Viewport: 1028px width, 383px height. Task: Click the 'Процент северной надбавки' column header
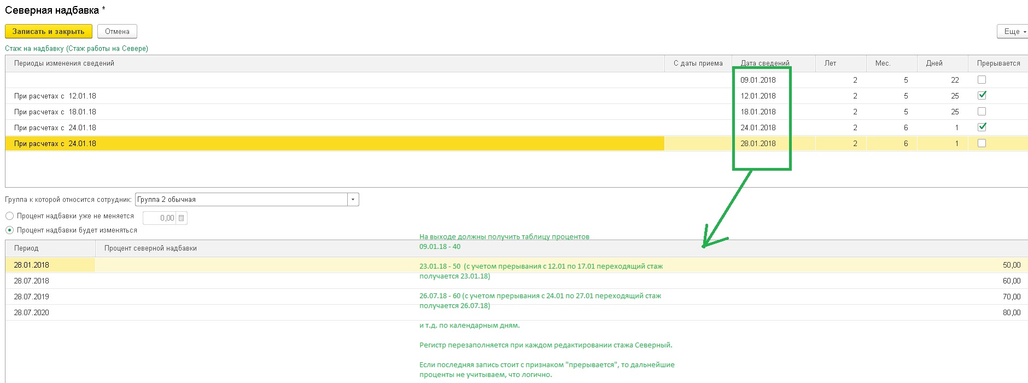[x=150, y=248]
